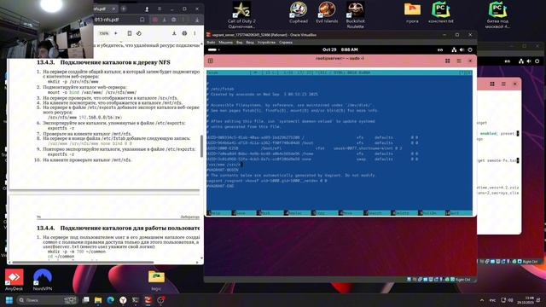Click the bookmark icon in address bar
The height and width of the screenshot is (307, 546).
point(142,20)
